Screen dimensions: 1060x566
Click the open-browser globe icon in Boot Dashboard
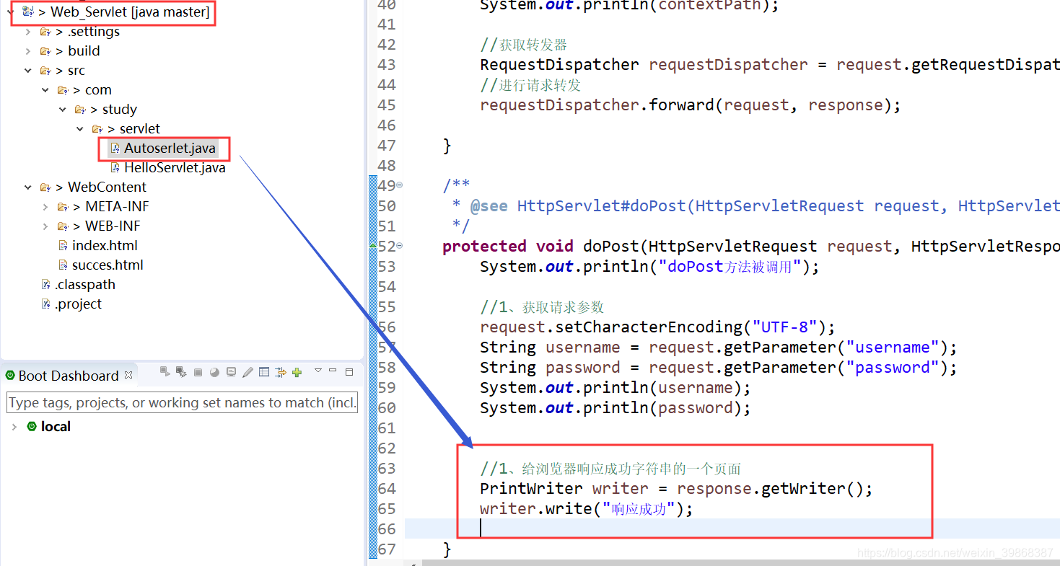tap(214, 373)
